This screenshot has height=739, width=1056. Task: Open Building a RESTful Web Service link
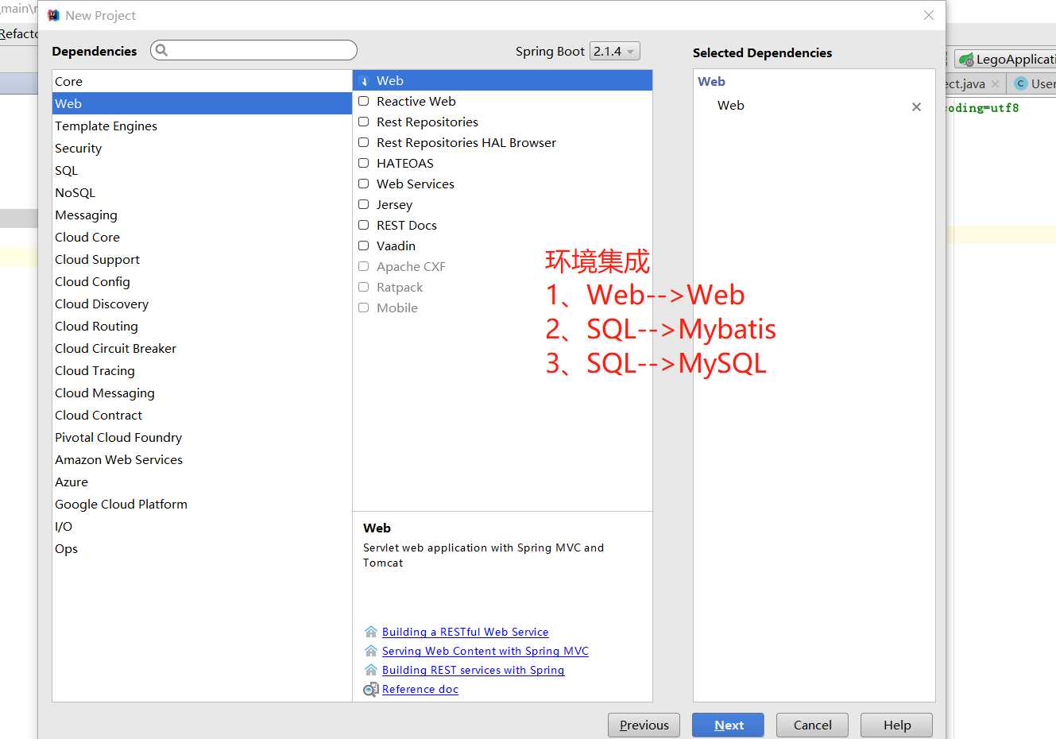pyautogui.click(x=465, y=632)
